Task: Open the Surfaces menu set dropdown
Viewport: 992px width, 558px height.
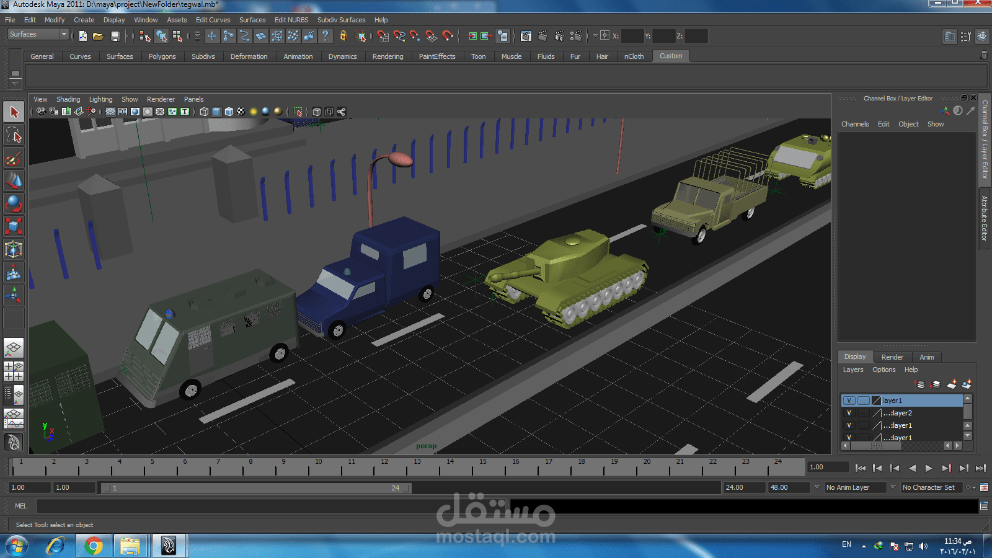Action: click(63, 34)
